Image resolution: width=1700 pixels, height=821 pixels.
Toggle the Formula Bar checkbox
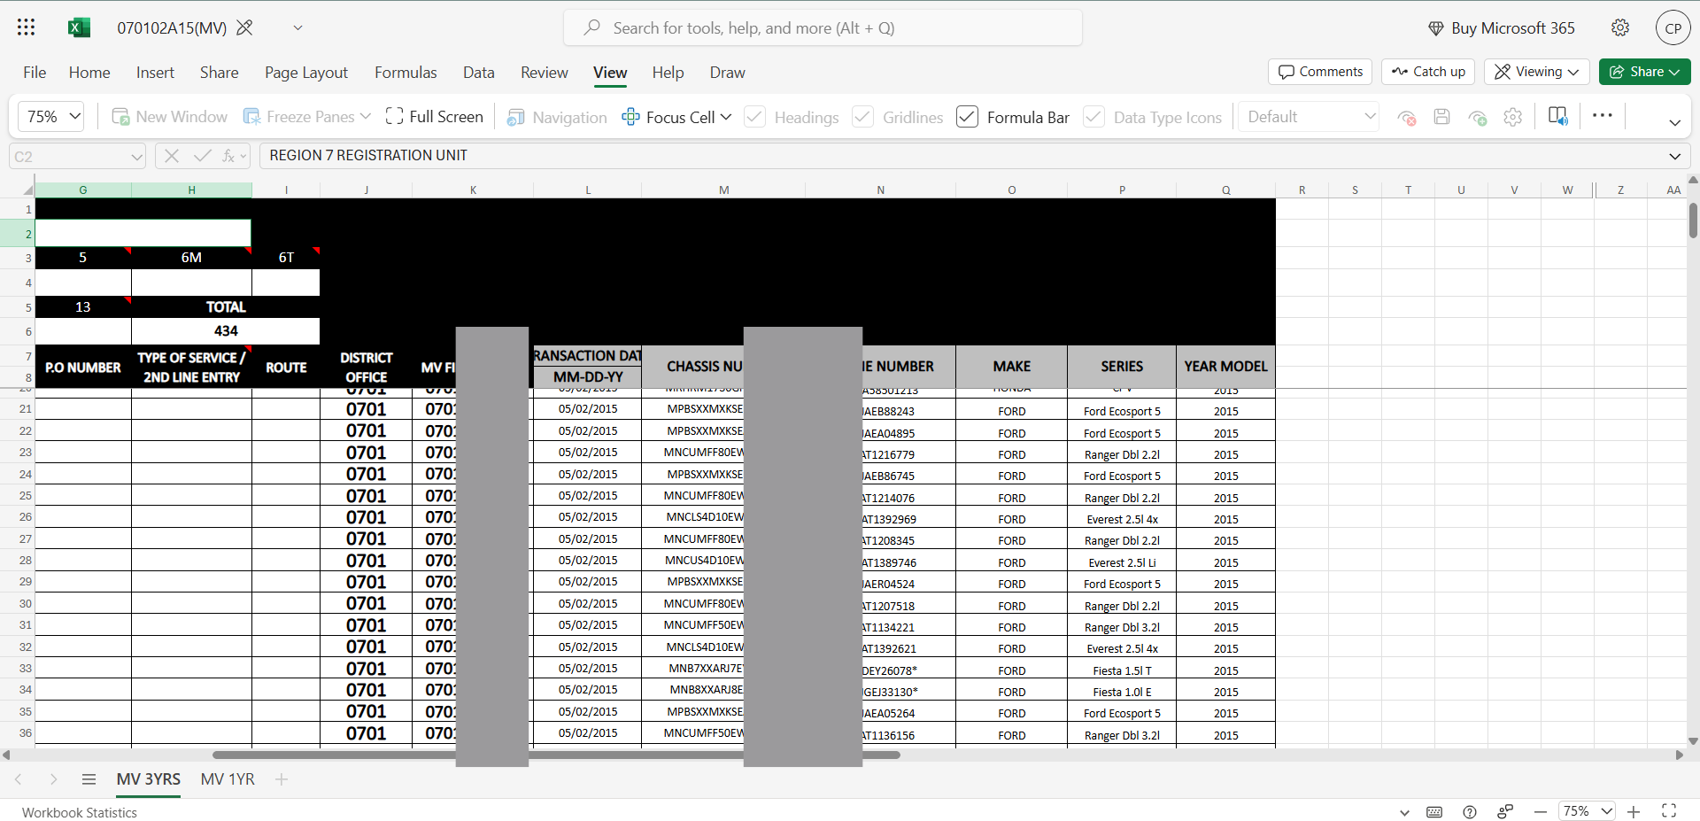click(x=967, y=117)
